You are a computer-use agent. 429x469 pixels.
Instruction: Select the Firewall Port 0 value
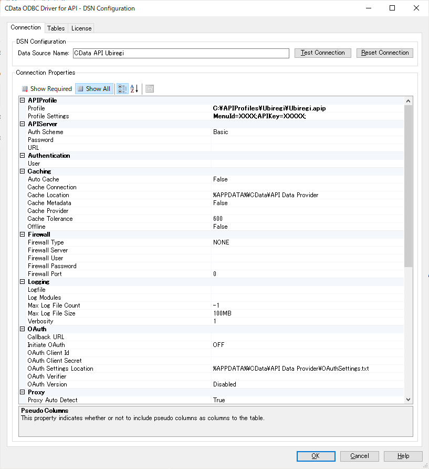click(215, 274)
